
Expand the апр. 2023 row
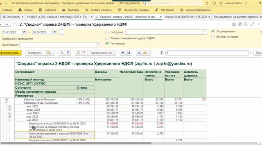click(10, 116)
